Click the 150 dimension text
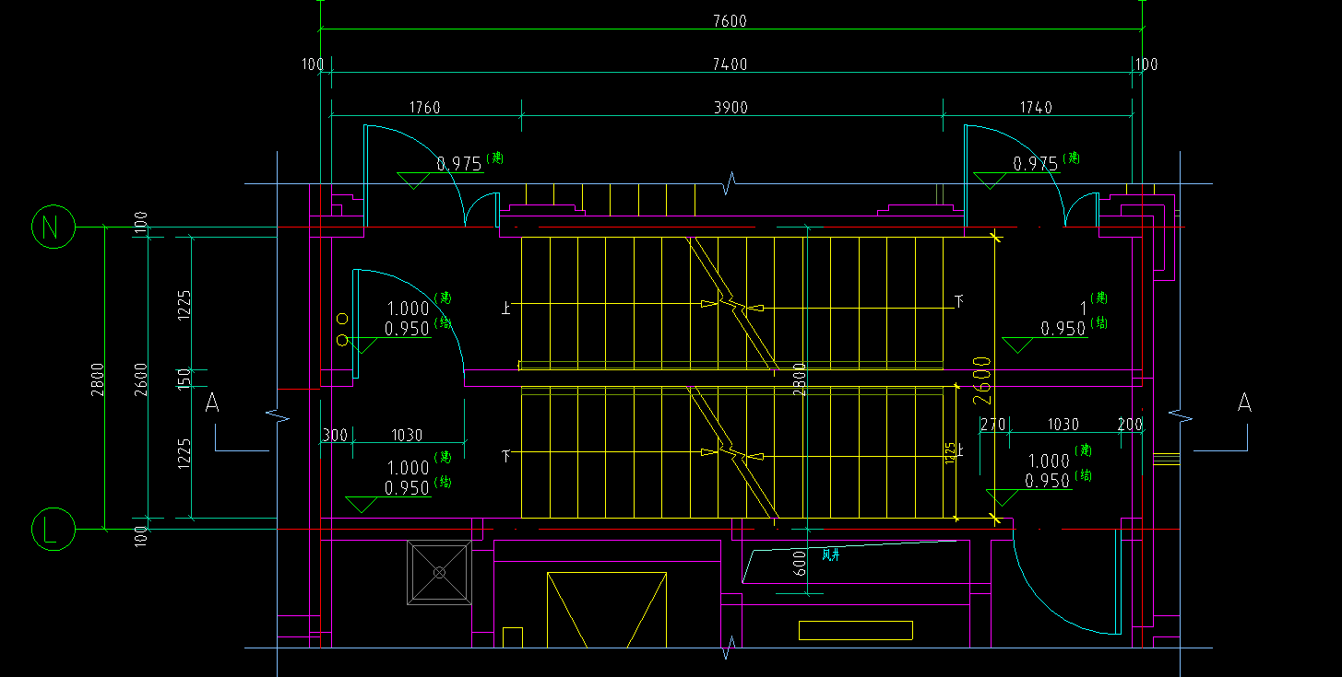The width and height of the screenshot is (1342, 677). coord(184,378)
